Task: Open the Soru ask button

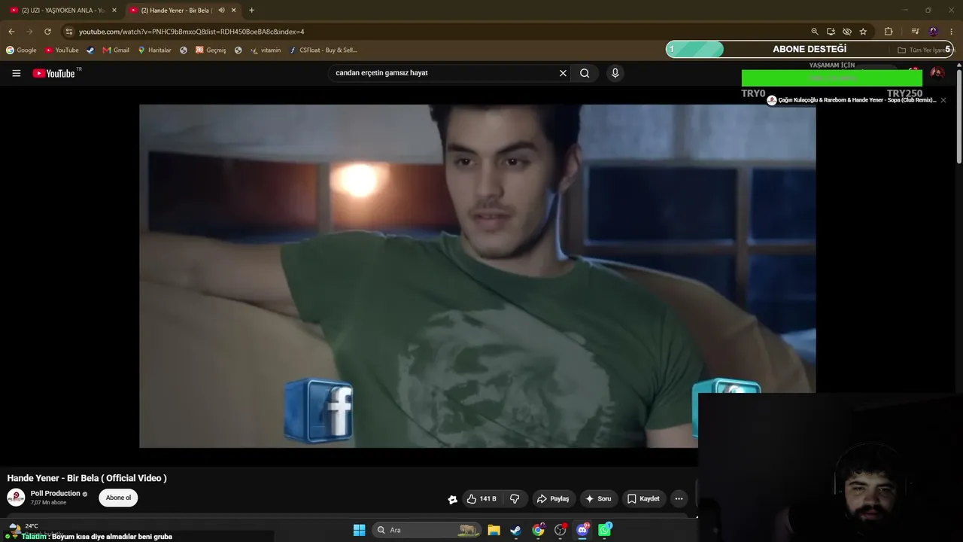Action: 599,498
